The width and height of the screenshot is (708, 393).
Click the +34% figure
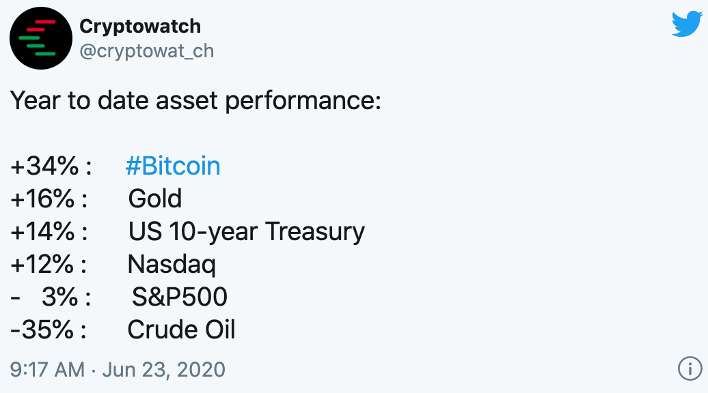point(44,166)
